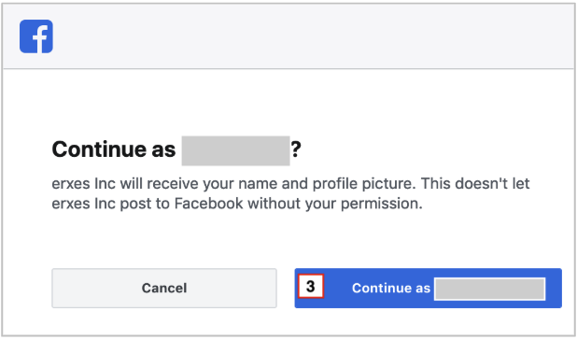The image size is (577, 340).
Task: Click the "Continue as" heading text
Action: click(x=114, y=149)
